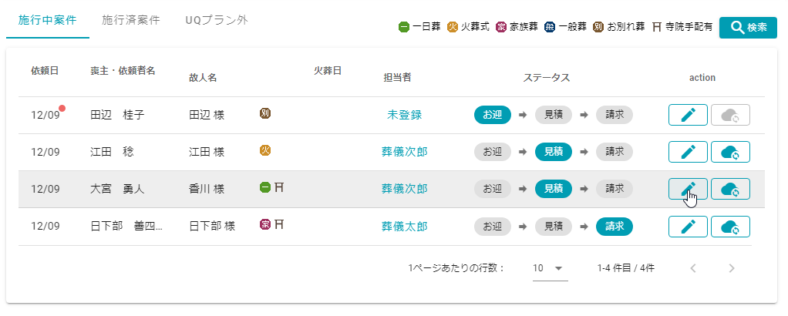This screenshot has height=316, width=788.
Task: Open the 未登録 staff link
Action: pos(404,115)
